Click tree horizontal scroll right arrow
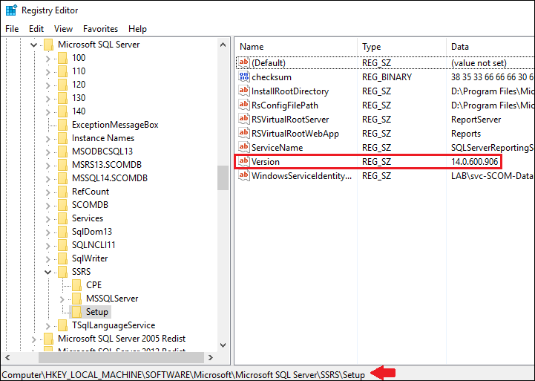This screenshot has height=381, width=535. click(x=211, y=357)
